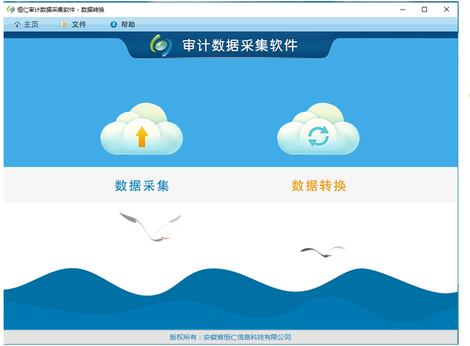Open the 文件 menu
470x346 pixels.
click(74, 25)
